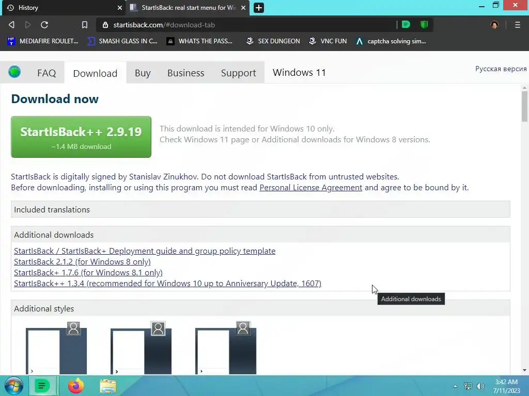This screenshot has width=529, height=396.
Task: Collapse the Additional styles section
Action: click(260, 308)
